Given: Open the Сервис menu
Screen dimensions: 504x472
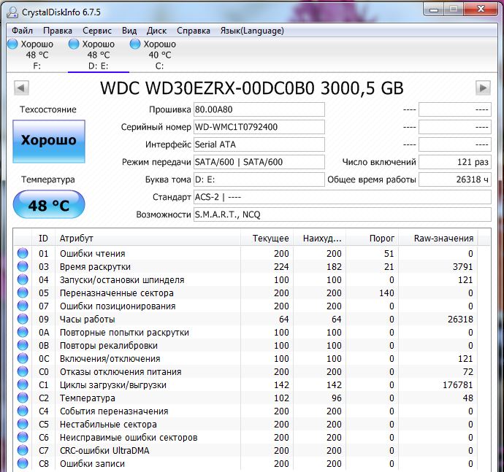Looking at the screenshot, I should [97, 31].
